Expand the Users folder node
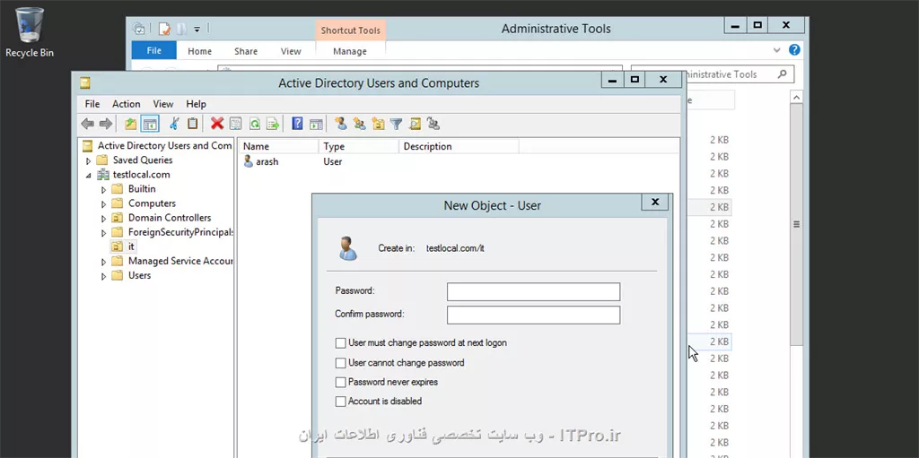Image resolution: width=919 pixels, height=458 pixels. (x=104, y=276)
